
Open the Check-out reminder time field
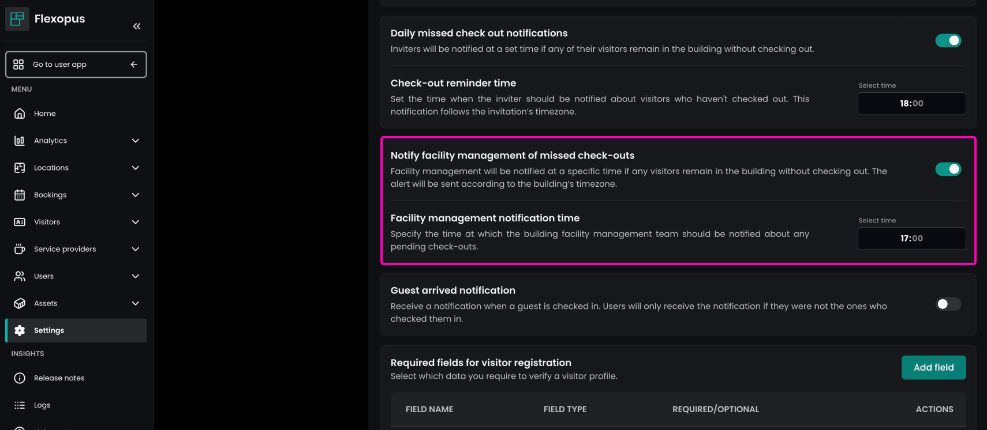tap(911, 104)
